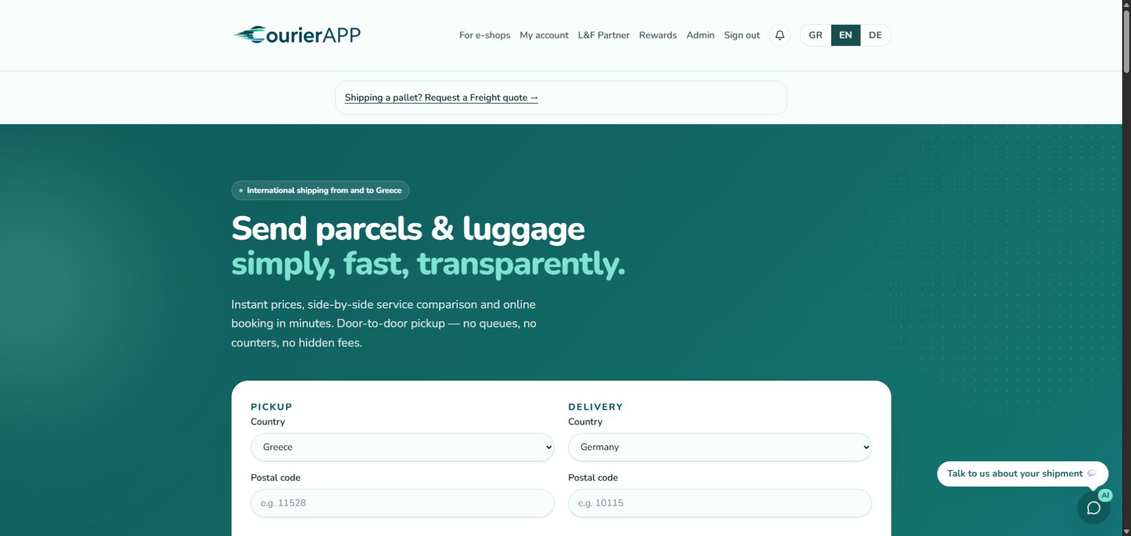1131x536 pixels.
Task: Focus the Delivery postal code field
Action: (720, 503)
